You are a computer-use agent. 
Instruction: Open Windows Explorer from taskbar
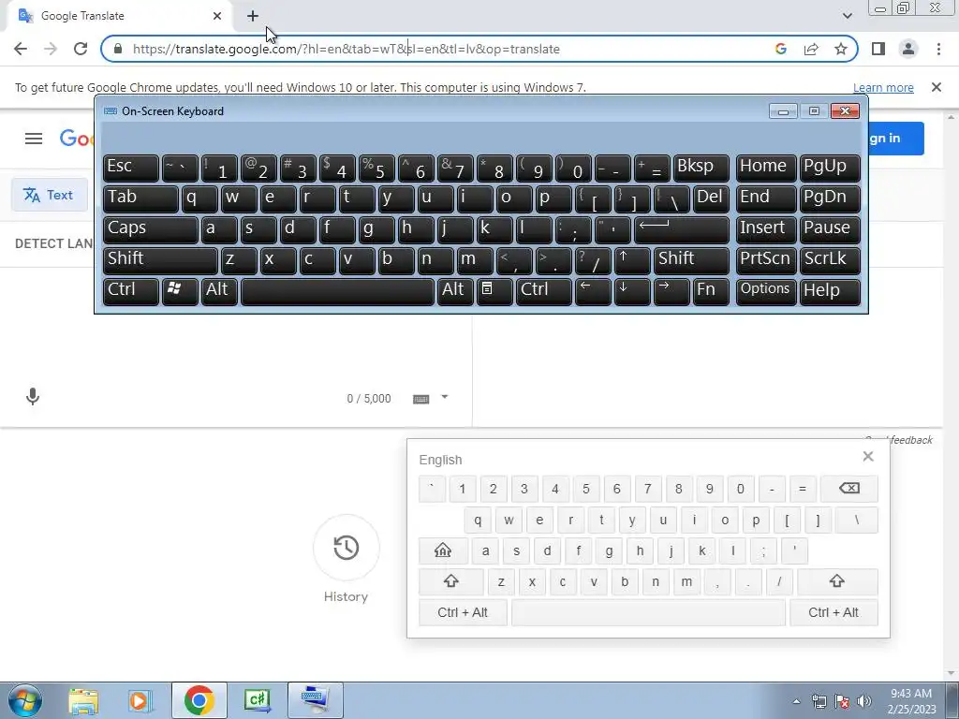pyautogui.click(x=83, y=700)
